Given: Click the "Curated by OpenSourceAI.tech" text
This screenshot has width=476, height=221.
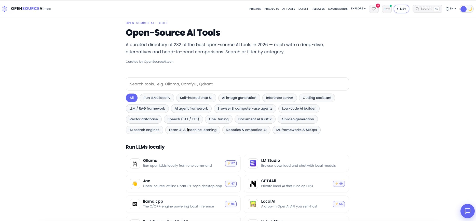Looking at the screenshot, I should (149, 62).
